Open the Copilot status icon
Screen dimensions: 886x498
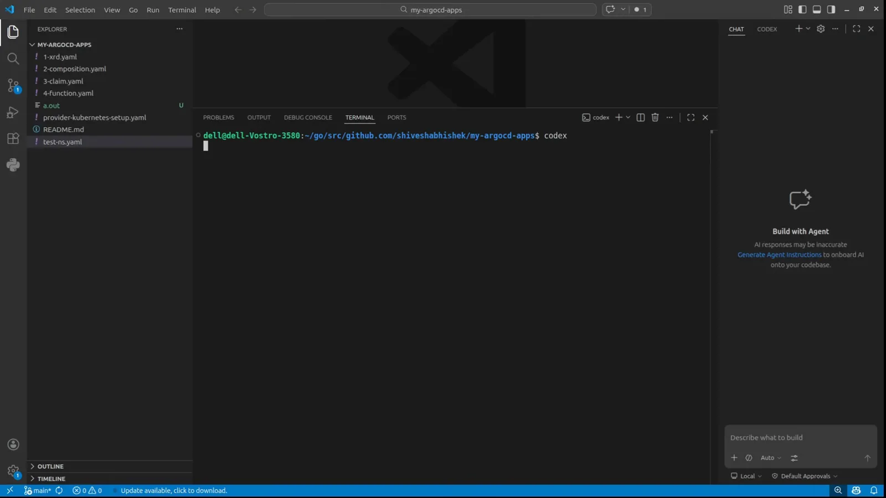pyautogui.click(x=856, y=490)
